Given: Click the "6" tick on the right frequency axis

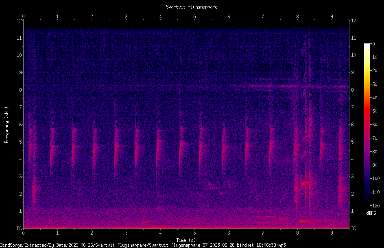Looking at the screenshot, I should (352, 125).
